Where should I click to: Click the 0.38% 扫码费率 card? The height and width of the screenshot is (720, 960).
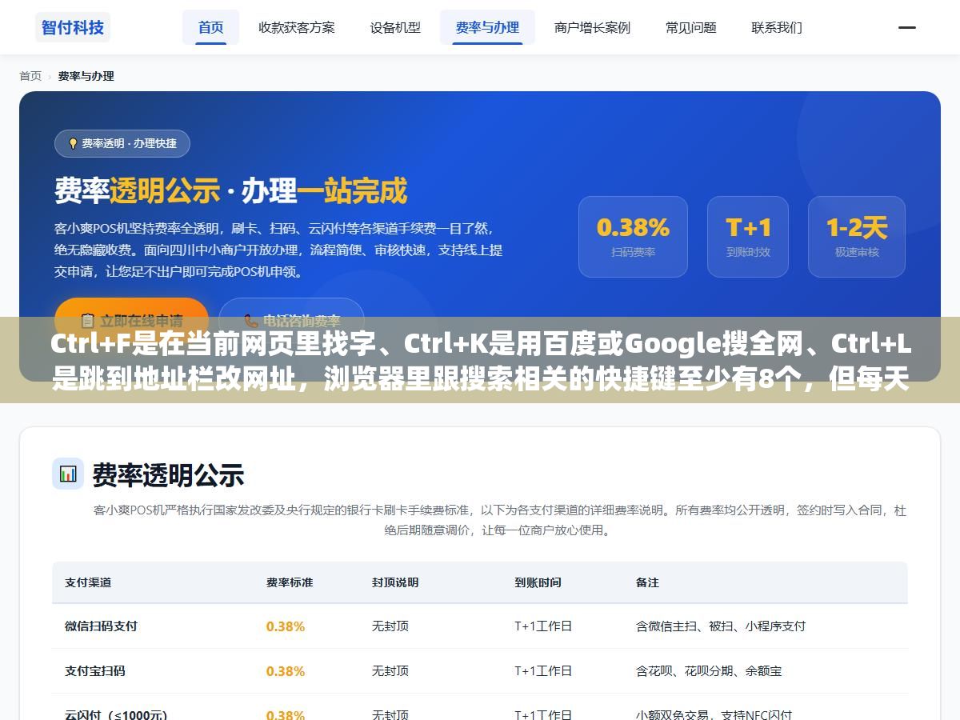pyautogui.click(x=633, y=237)
